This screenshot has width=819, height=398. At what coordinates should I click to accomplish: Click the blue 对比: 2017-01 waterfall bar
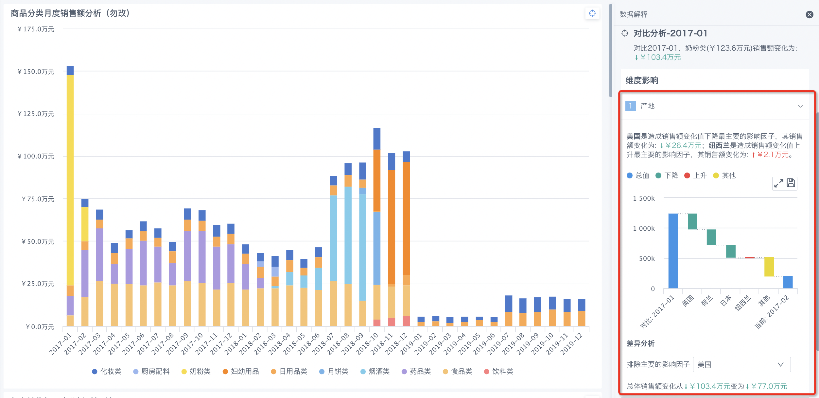tap(673, 251)
